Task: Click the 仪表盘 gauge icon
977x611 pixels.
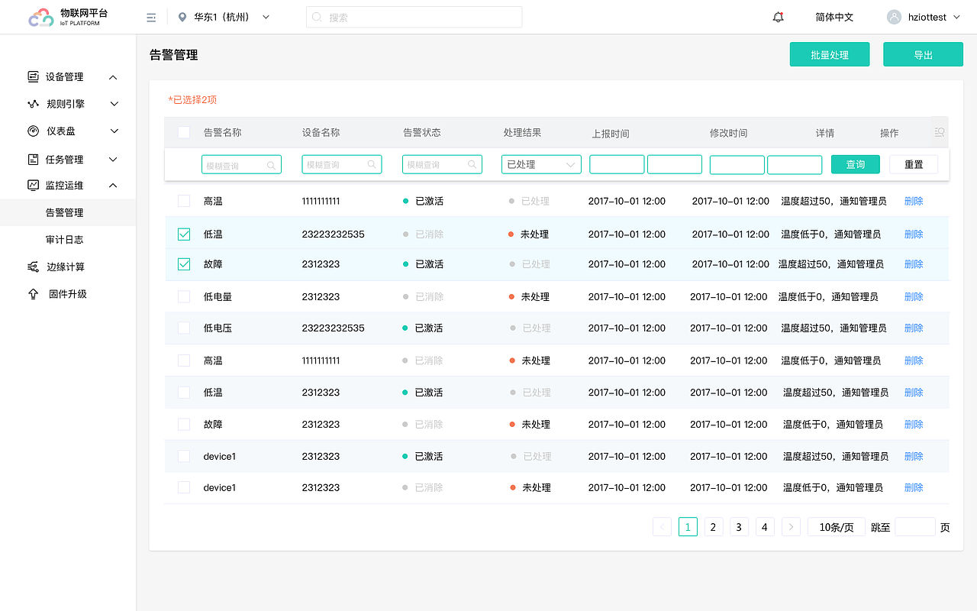Action: [33, 131]
